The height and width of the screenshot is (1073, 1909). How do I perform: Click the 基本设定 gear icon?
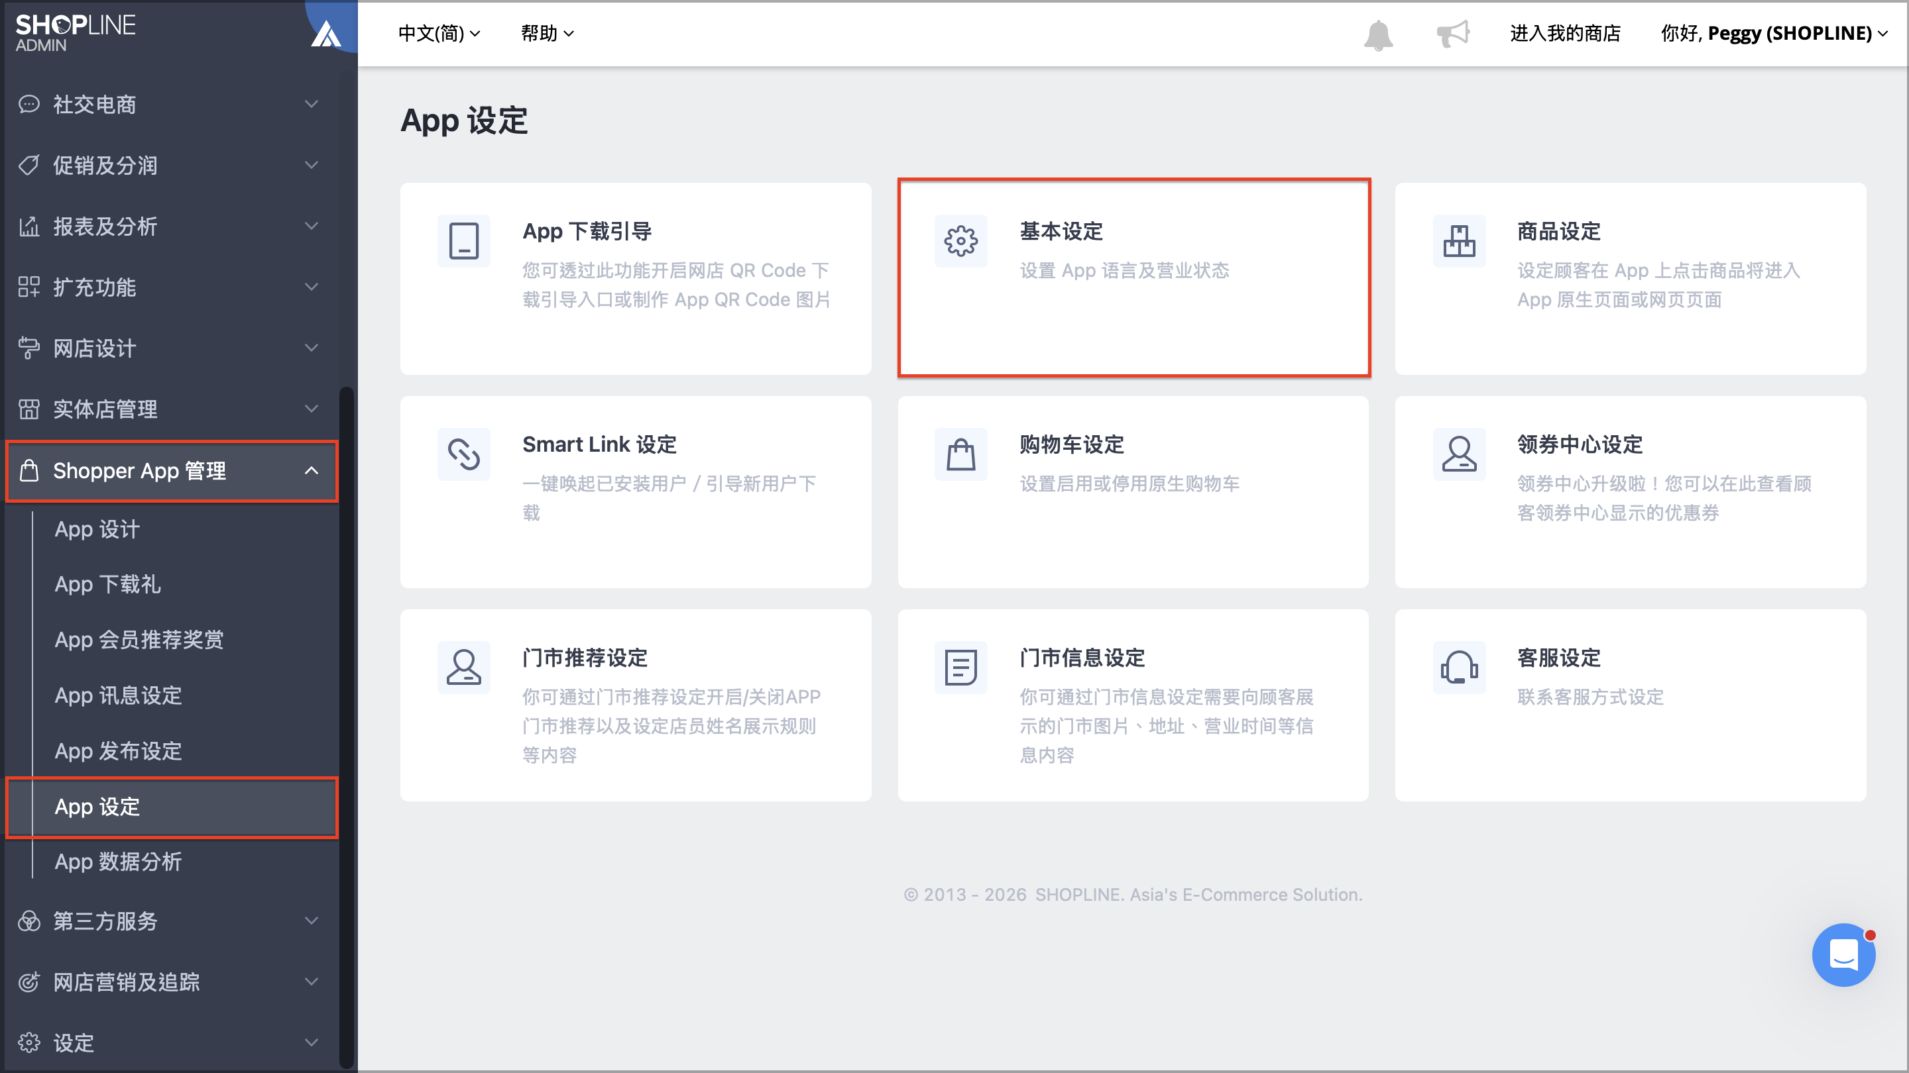[x=961, y=240]
